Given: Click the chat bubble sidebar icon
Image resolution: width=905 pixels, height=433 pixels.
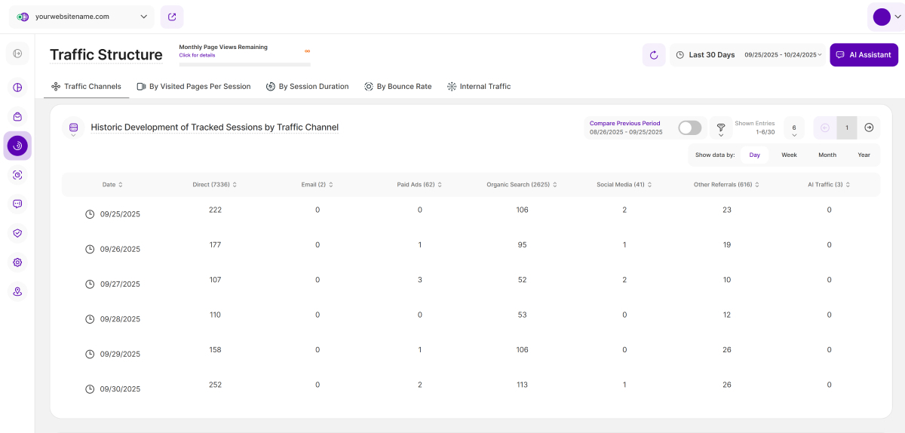Looking at the screenshot, I should pos(17,204).
